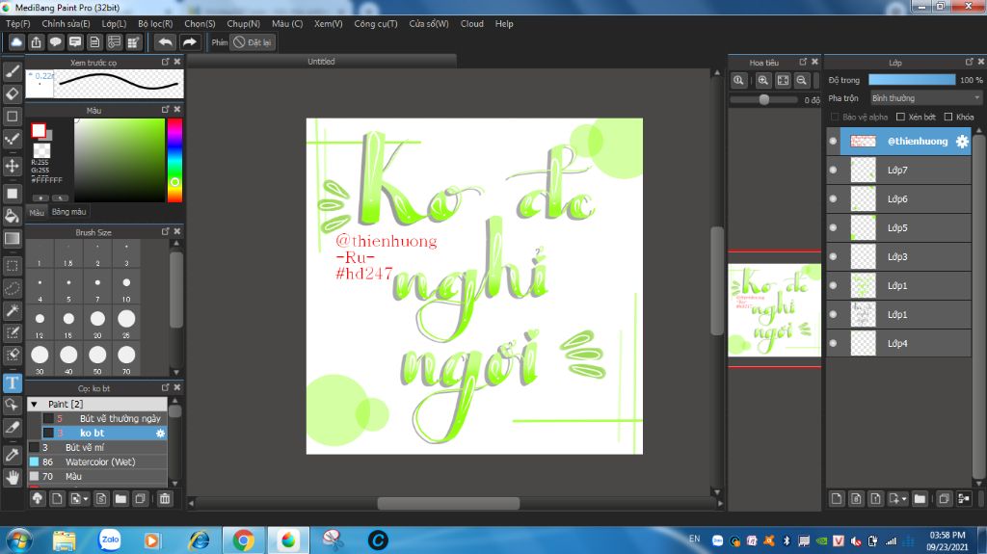Select the Hand pan tool
Screen dimensions: 987x554
tap(12, 478)
